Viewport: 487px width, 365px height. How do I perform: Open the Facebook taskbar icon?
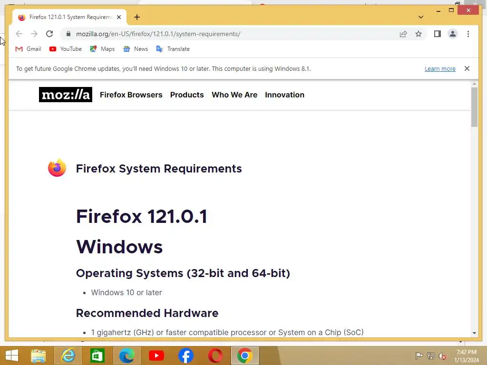186,355
